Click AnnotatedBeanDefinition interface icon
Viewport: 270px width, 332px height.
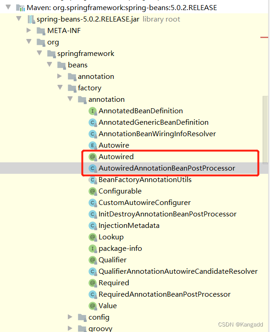[x=93, y=111]
